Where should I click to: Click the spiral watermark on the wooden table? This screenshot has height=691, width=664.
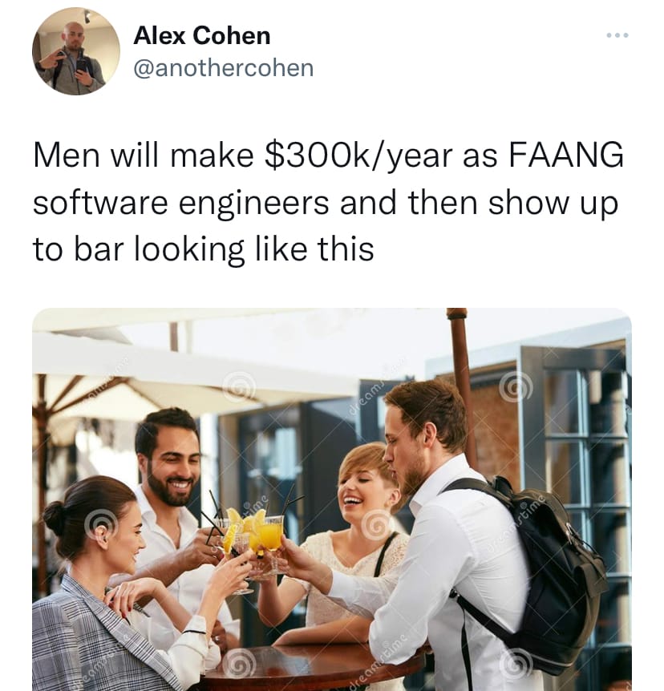[x=238, y=662]
